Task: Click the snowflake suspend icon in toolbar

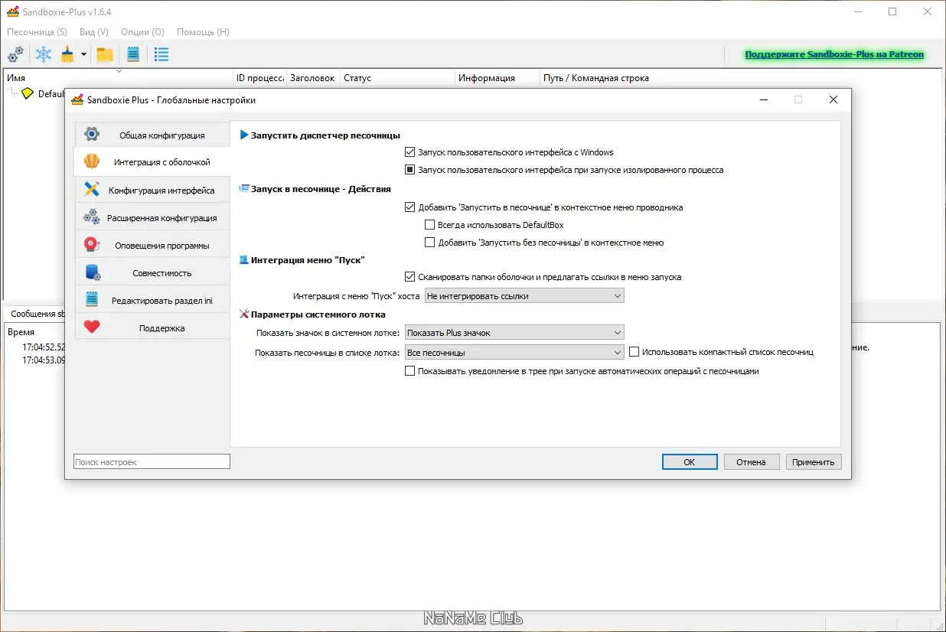Action: (44, 54)
